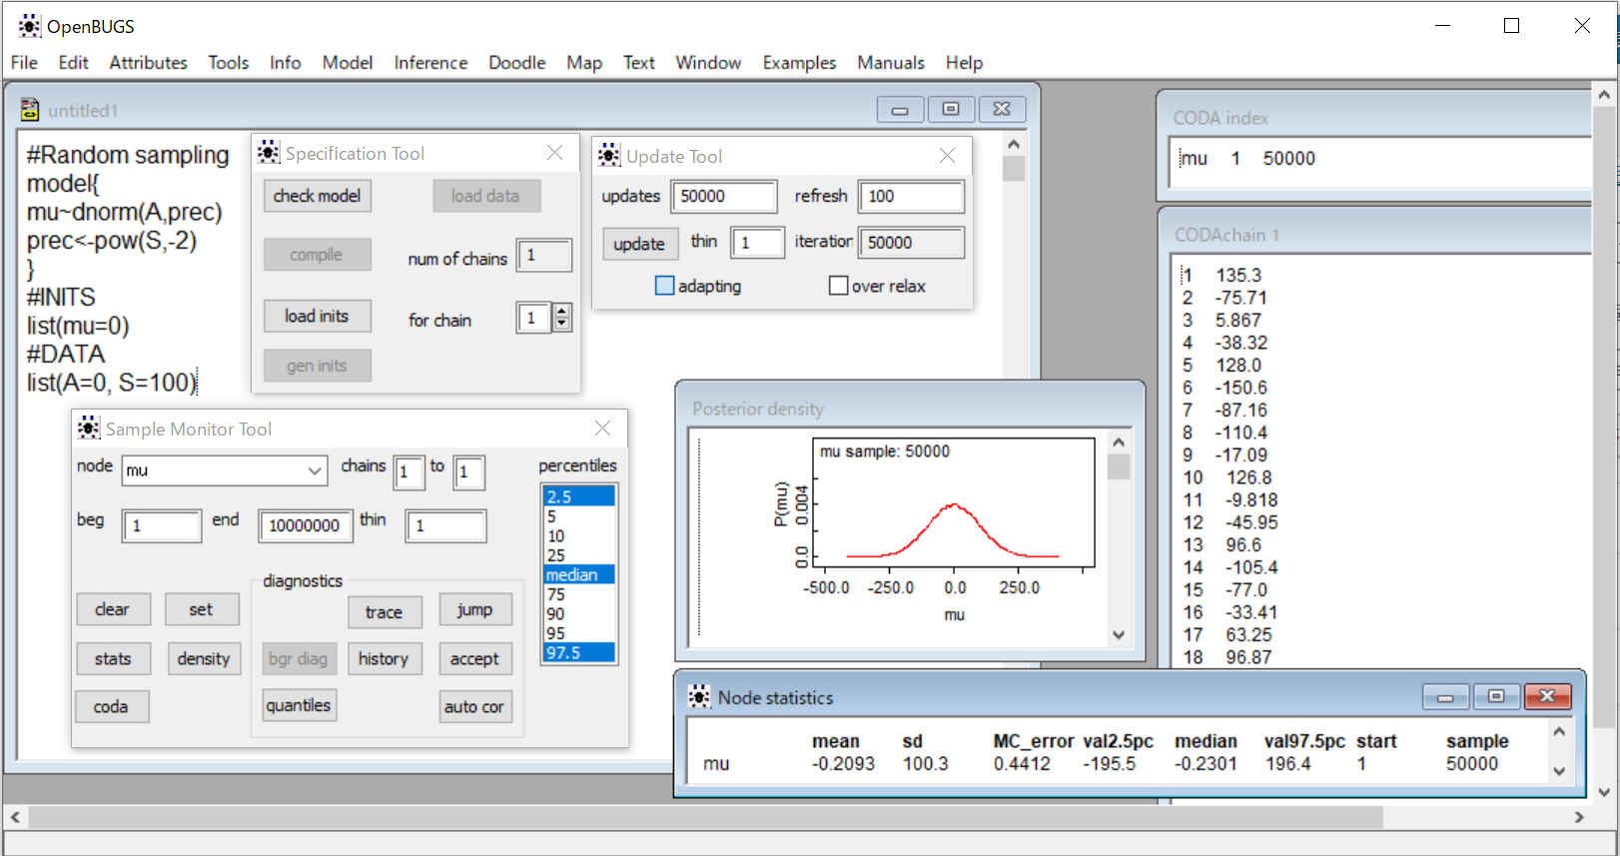1620x856 pixels.
Task: Increment the for chain stepper
Action: [562, 312]
